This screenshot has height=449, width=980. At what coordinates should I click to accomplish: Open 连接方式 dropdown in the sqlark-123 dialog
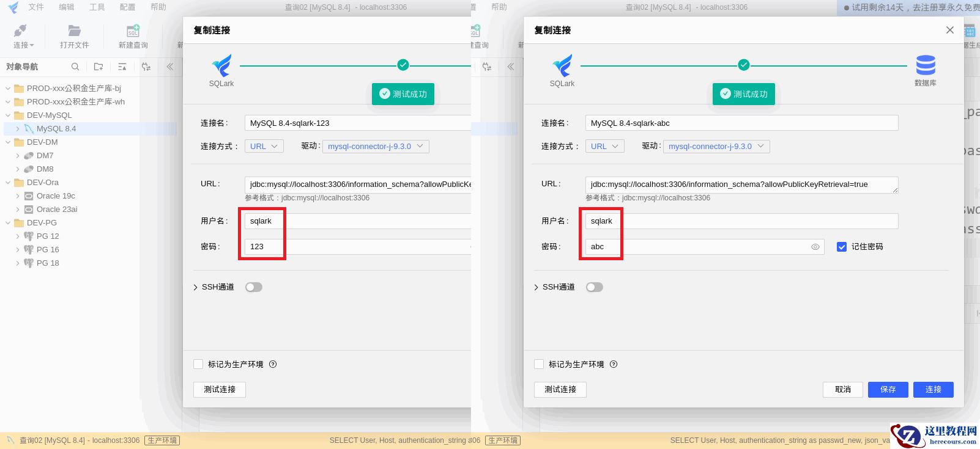264,147
